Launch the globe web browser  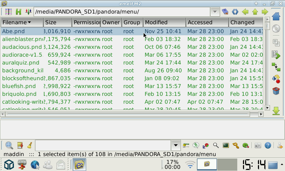(35, 165)
